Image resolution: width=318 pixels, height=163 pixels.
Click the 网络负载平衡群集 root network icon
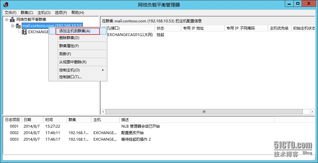pyautogui.click(x=12, y=20)
